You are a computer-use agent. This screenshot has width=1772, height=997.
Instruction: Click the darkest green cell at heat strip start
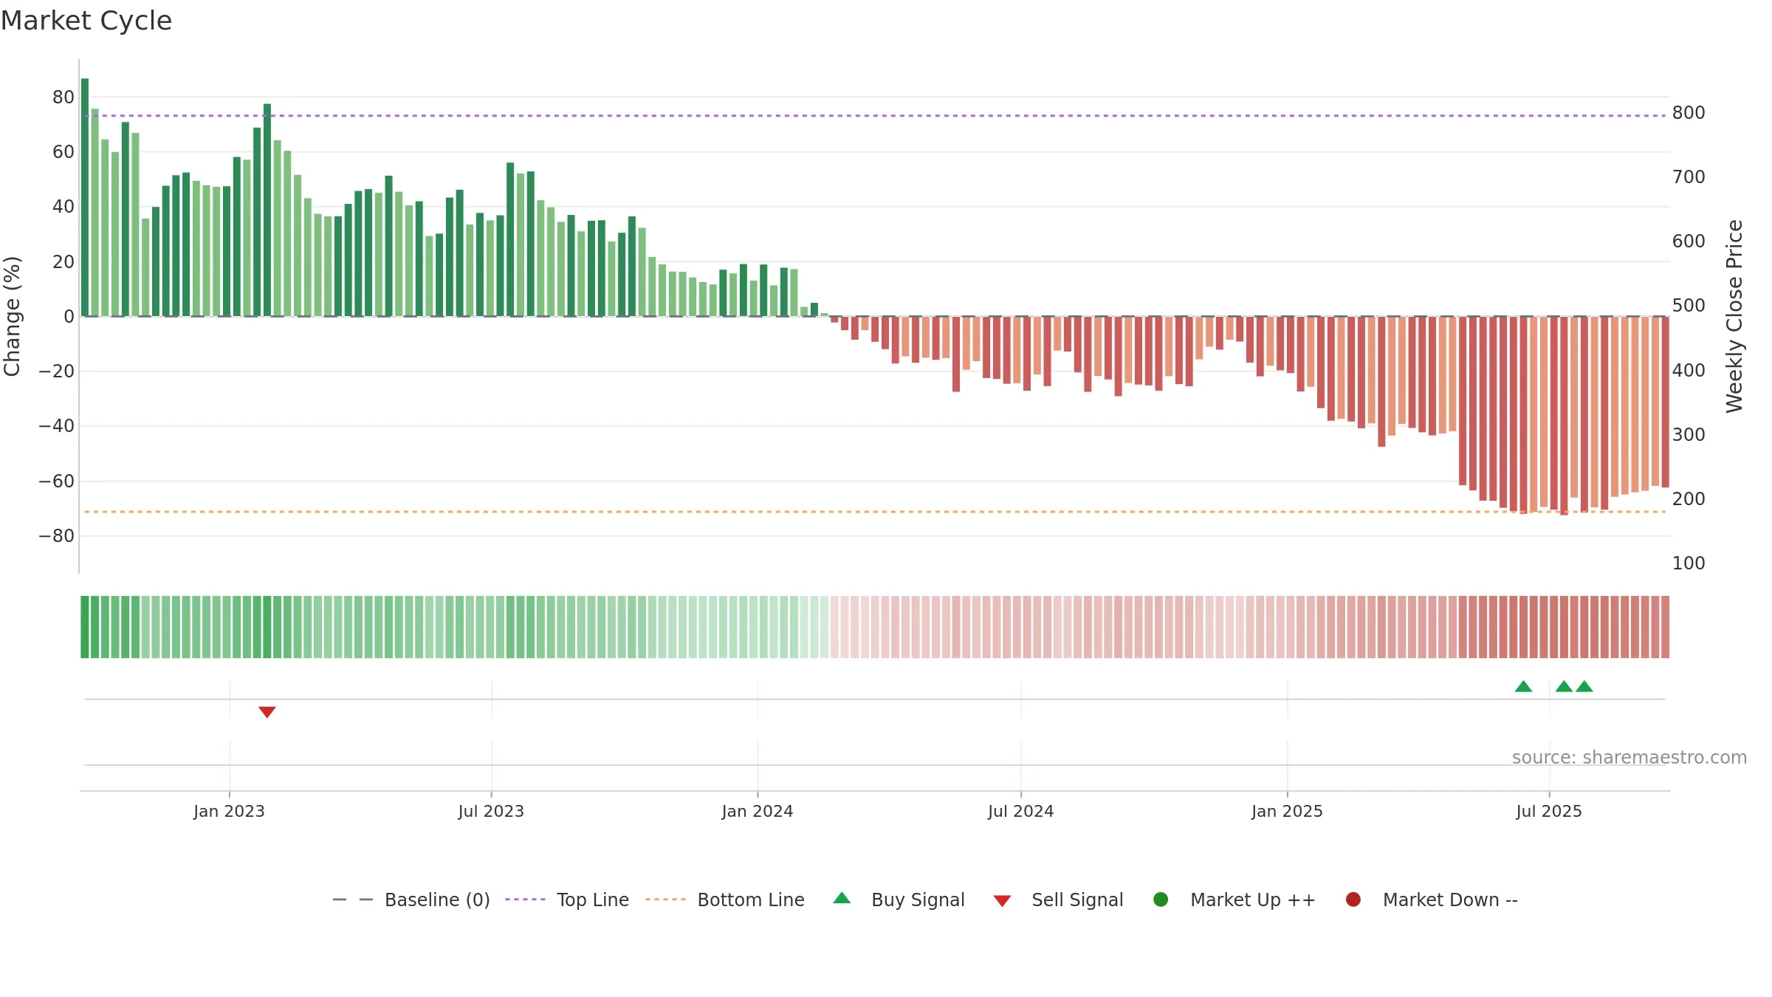coord(85,627)
